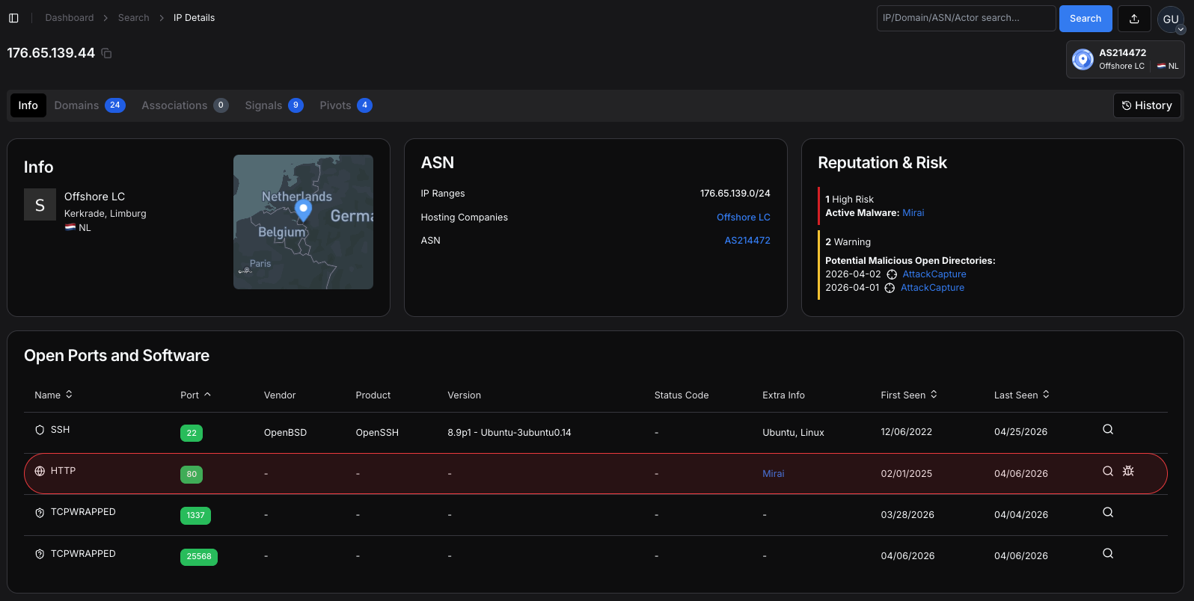Open the GU user avatar menu
Image resolution: width=1194 pixels, height=601 pixels.
[1170, 19]
